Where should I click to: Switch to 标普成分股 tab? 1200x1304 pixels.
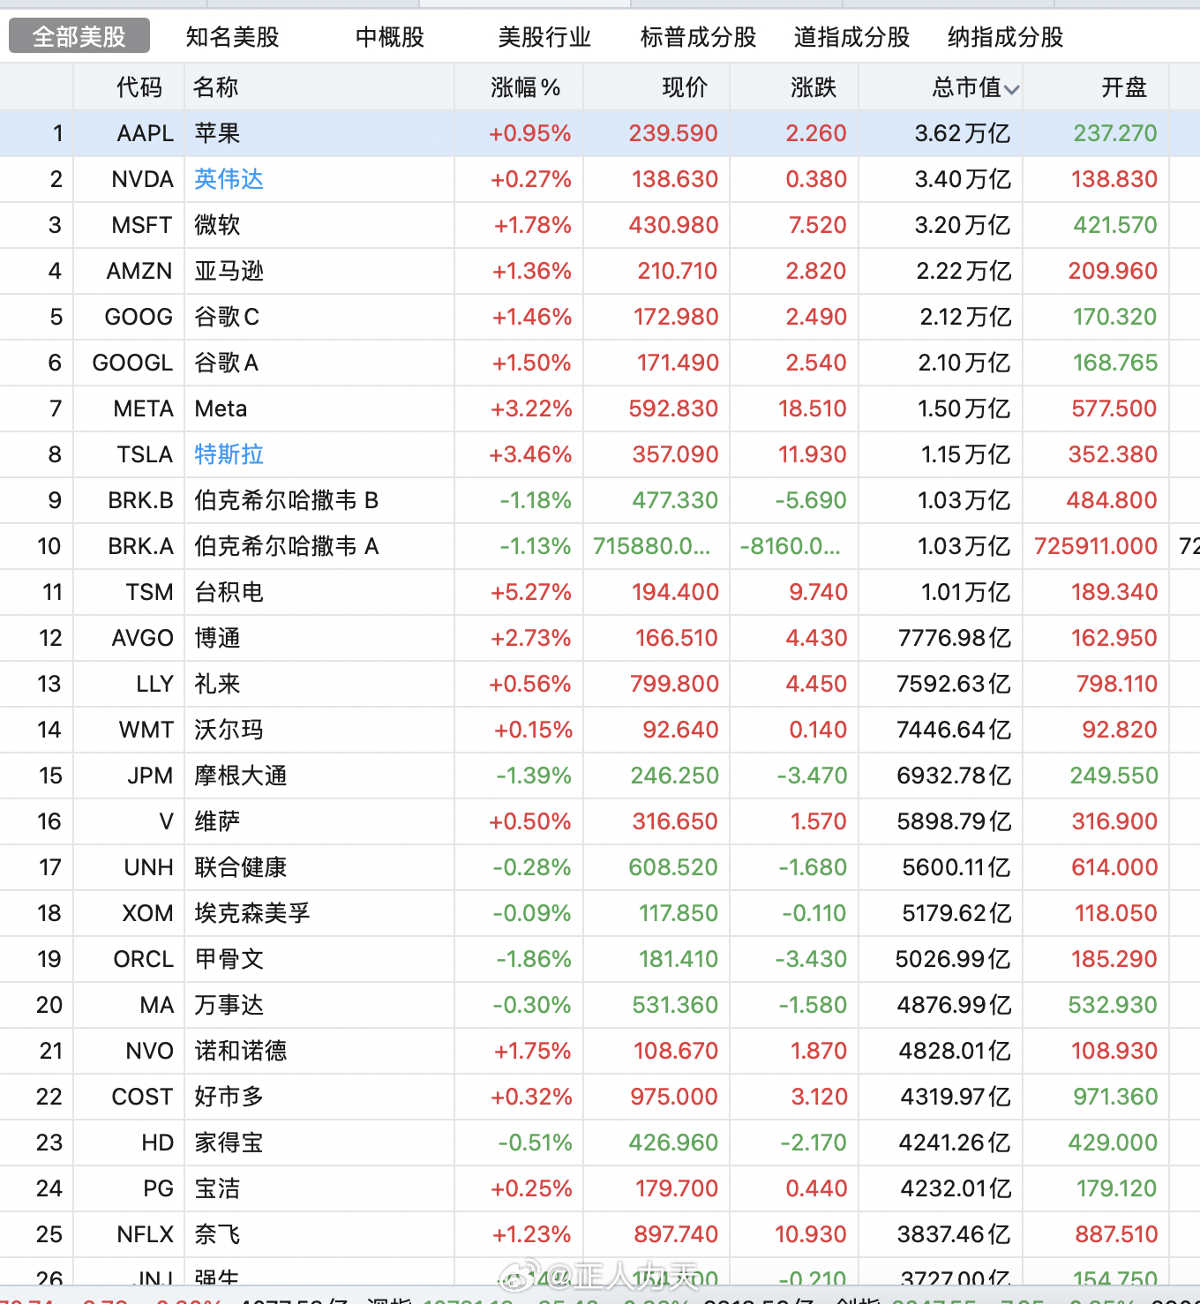(x=698, y=36)
